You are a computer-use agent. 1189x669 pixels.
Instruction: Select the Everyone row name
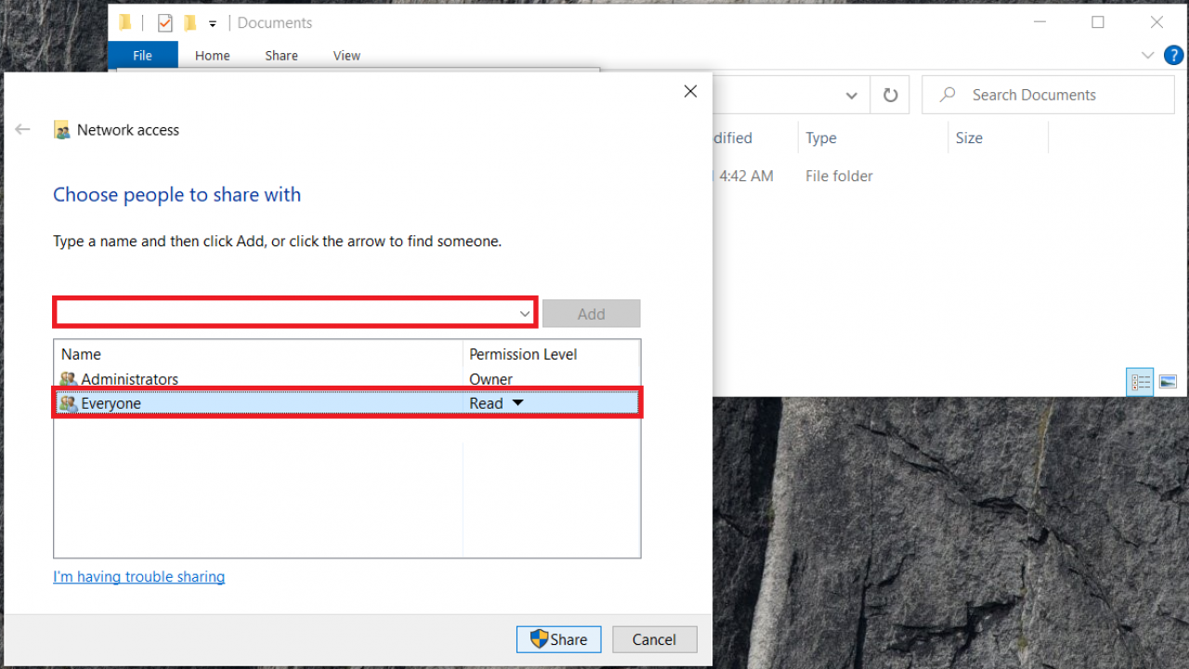(x=111, y=403)
